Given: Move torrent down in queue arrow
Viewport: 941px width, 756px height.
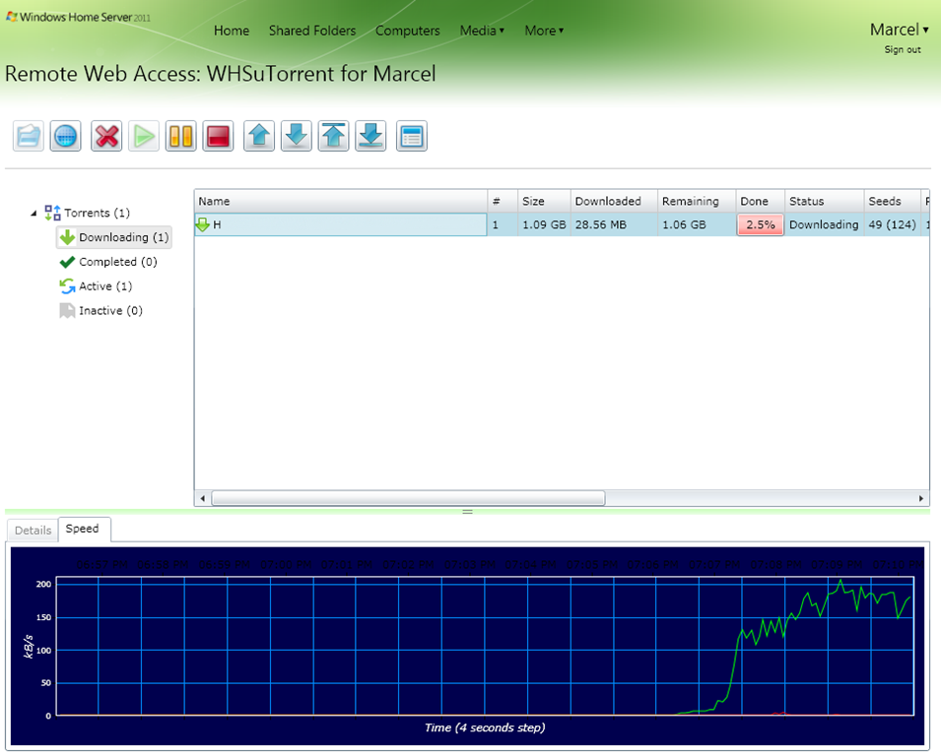Looking at the screenshot, I should (297, 136).
